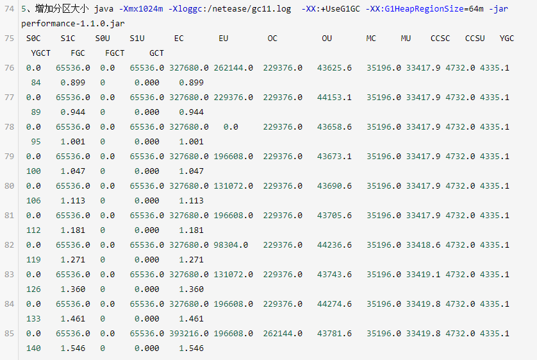Click the -XX:+UseG1GC flag
Screen dimensions: 537x360
[x=331, y=8]
